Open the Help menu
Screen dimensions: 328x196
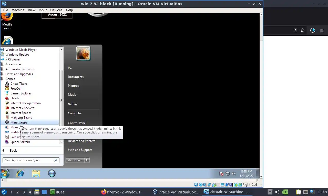(69, 10)
